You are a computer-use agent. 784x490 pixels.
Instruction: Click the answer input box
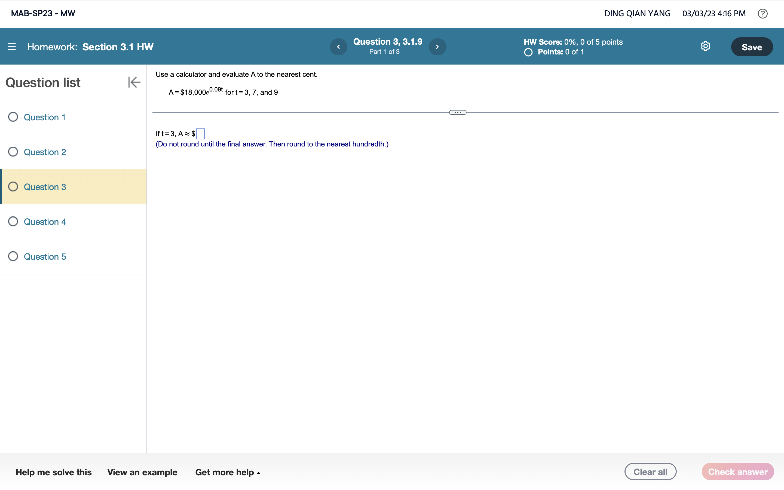point(201,134)
